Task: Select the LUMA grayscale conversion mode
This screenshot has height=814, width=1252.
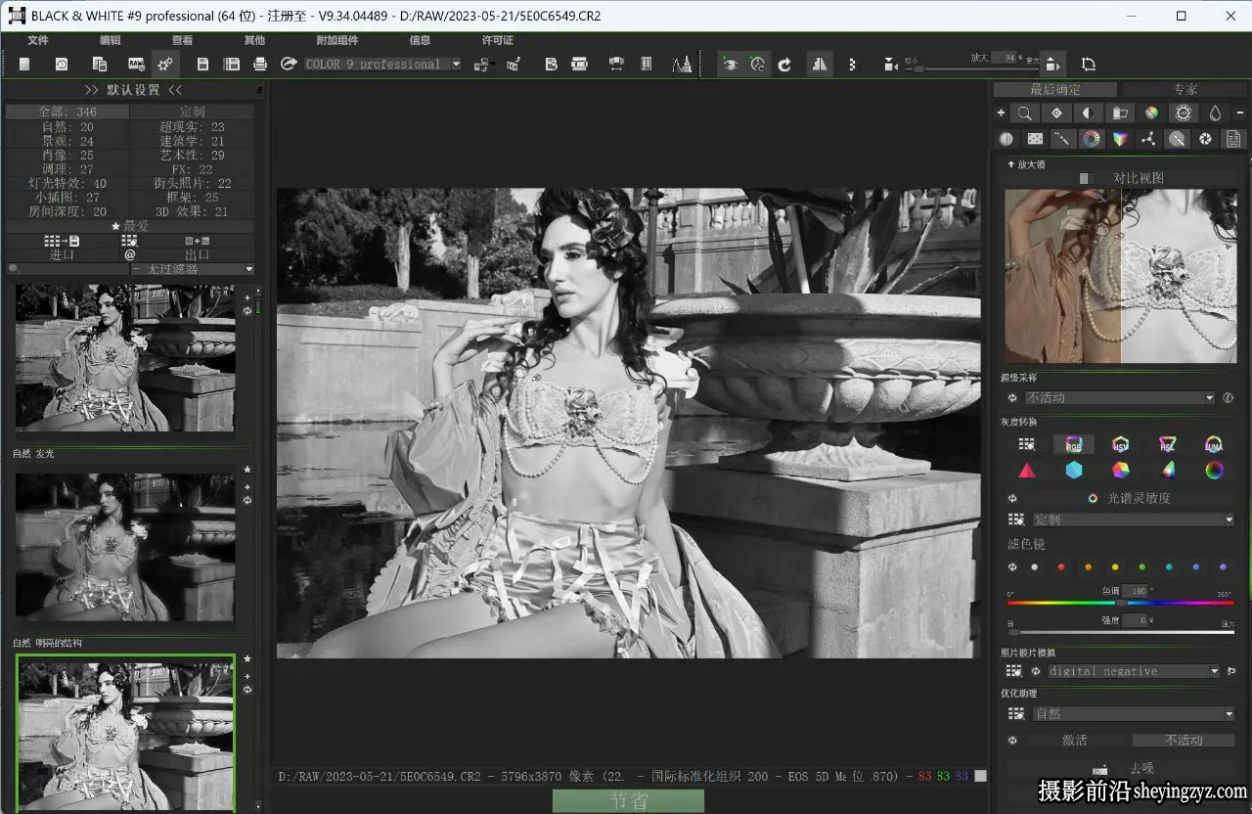Action: pyautogui.click(x=1214, y=444)
